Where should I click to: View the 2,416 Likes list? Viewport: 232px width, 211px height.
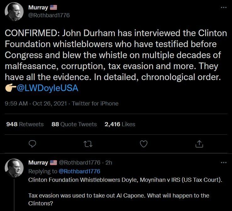120,124
